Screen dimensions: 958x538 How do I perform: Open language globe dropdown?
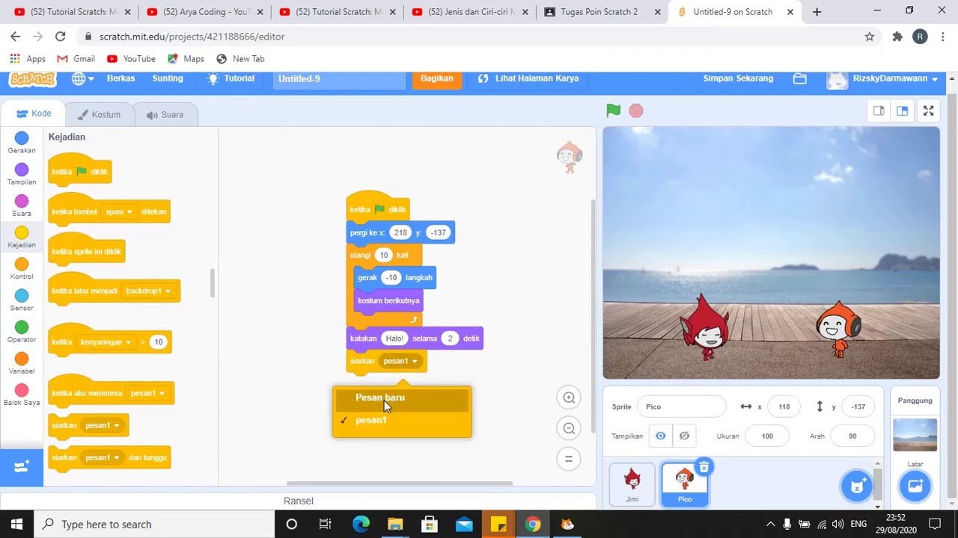[82, 78]
